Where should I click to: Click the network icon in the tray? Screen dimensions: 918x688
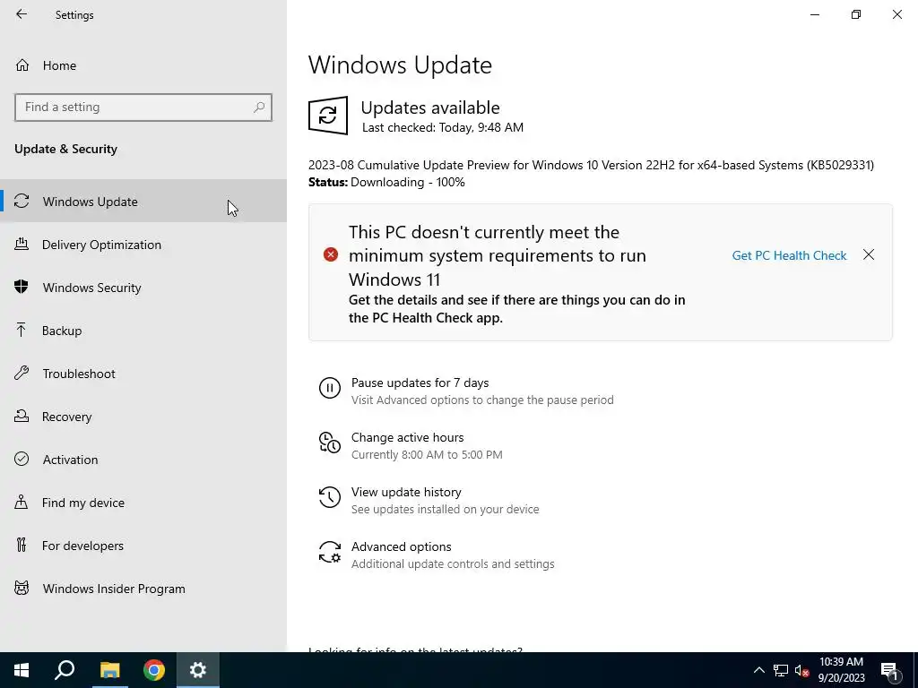pyautogui.click(x=781, y=670)
